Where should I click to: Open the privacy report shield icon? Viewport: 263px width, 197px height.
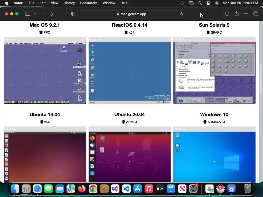pyautogui.click(x=73, y=14)
